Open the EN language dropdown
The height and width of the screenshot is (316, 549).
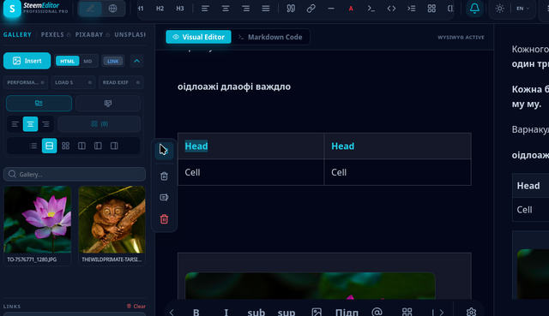point(523,9)
